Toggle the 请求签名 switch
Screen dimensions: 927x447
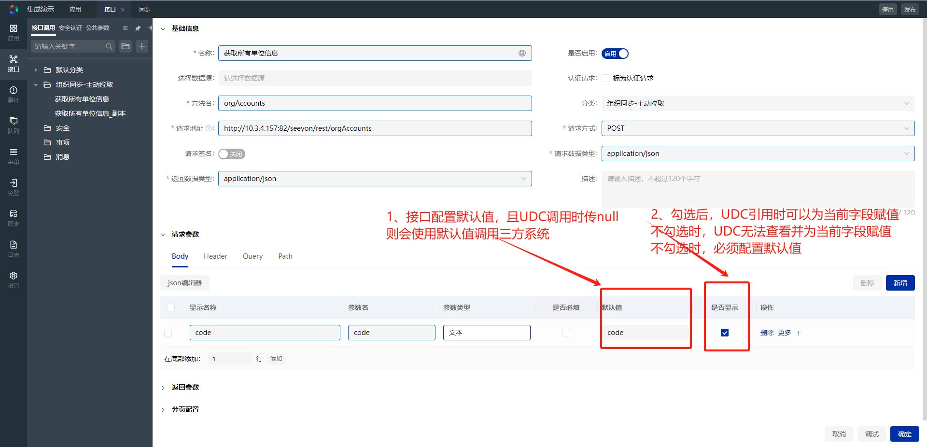(232, 154)
